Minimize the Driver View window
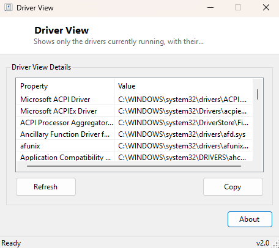This screenshot has width=279, height=248. (210, 8)
